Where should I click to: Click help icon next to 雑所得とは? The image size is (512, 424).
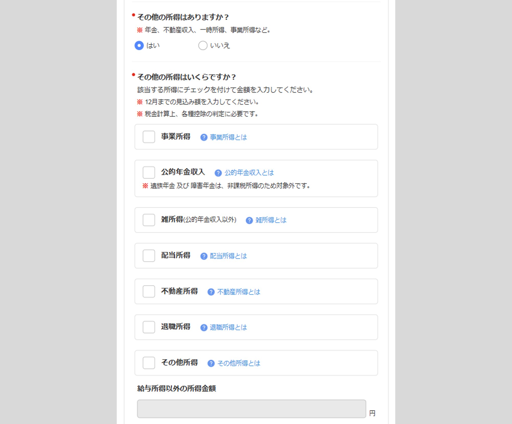pyautogui.click(x=249, y=220)
